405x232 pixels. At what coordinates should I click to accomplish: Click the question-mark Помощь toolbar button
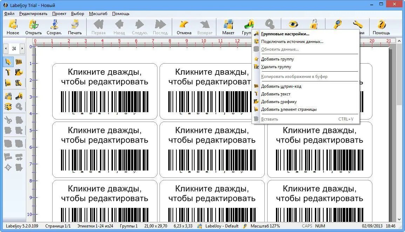381,27
